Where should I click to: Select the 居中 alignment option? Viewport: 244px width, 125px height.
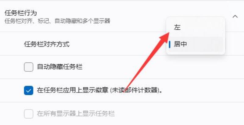click(180, 44)
